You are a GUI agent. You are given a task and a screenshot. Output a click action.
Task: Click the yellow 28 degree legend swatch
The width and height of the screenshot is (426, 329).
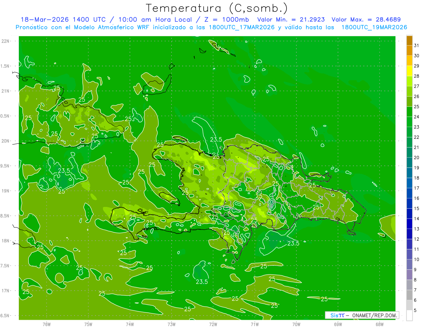click(x=409, y=71)
